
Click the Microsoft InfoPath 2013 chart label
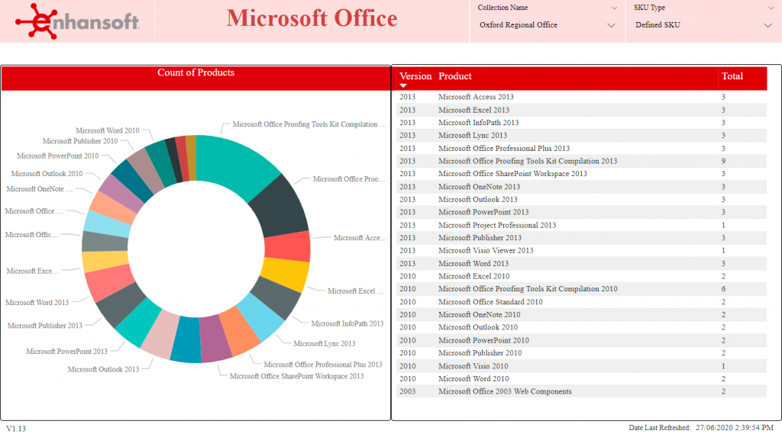coord(347,323)
